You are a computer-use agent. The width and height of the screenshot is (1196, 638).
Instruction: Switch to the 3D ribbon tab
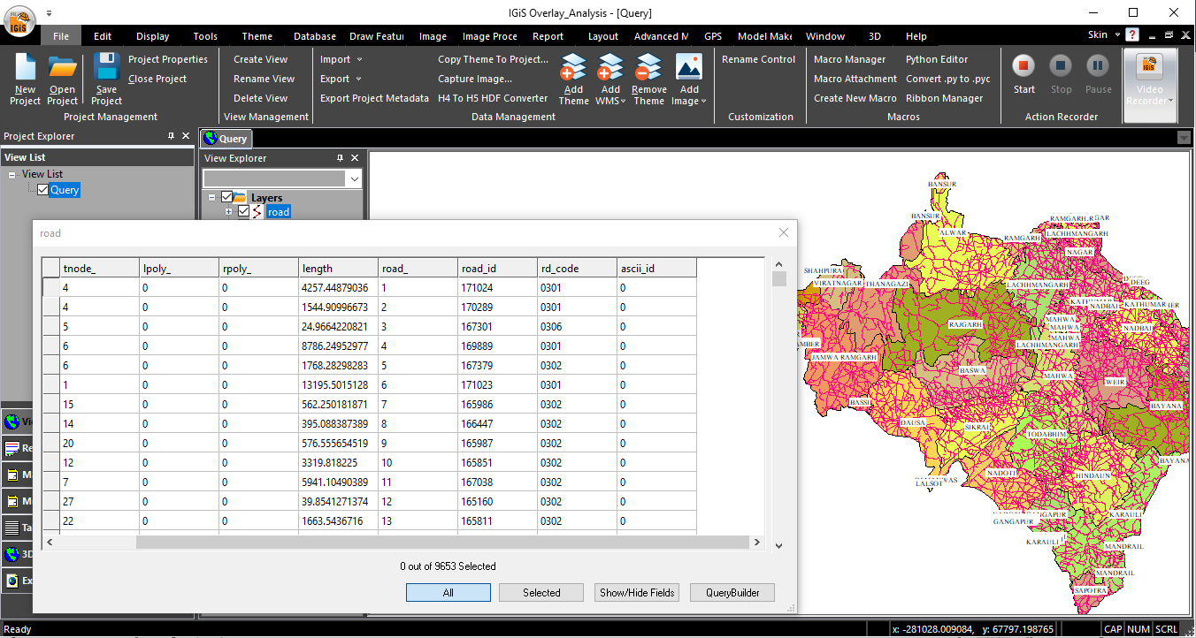(875, 36)
